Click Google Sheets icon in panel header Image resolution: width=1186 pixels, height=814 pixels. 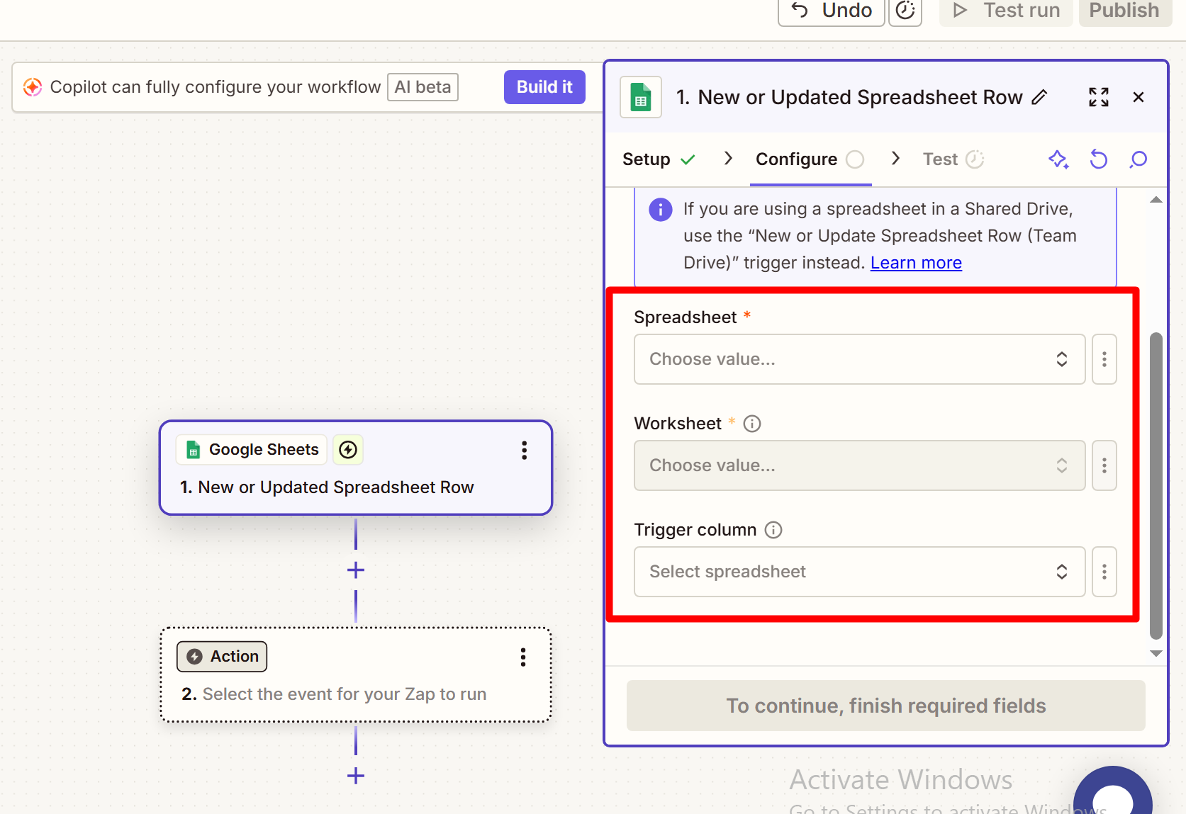point(641,97)
